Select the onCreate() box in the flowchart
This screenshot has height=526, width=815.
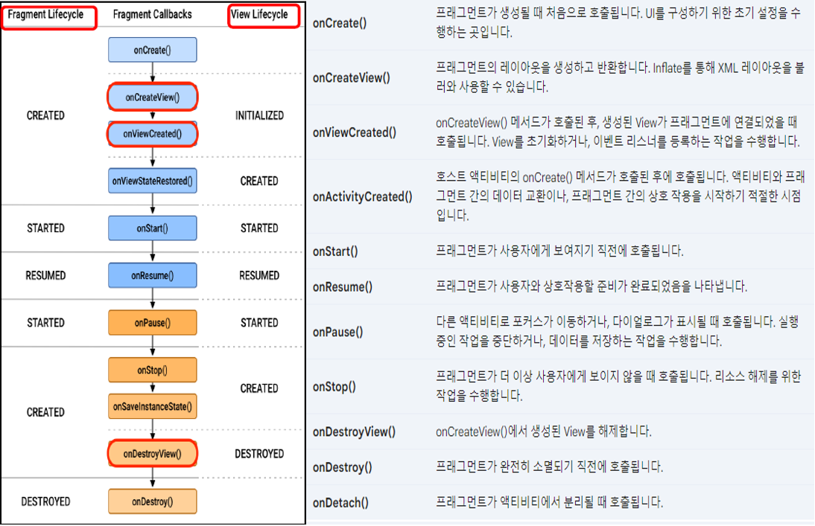click(x=152, y=50)
